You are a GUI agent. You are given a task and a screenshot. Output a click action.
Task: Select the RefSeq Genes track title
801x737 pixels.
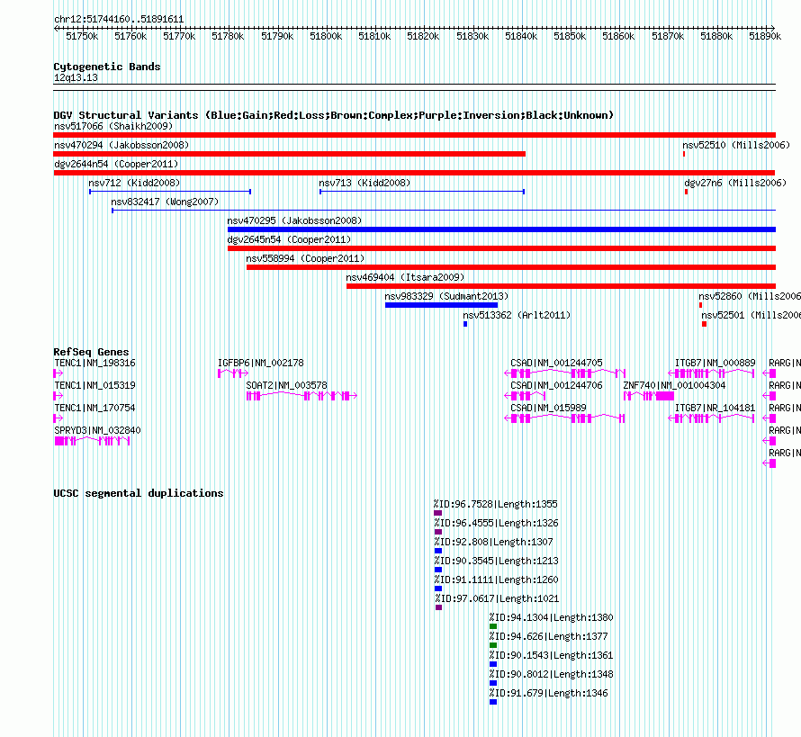pos(91,352)
